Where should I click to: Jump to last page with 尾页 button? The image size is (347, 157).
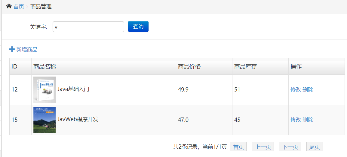coord(315,147)
